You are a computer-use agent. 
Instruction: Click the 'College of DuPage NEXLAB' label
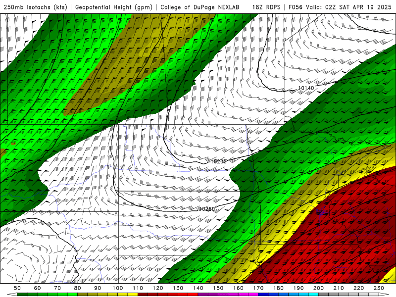[x=200, y=7]
